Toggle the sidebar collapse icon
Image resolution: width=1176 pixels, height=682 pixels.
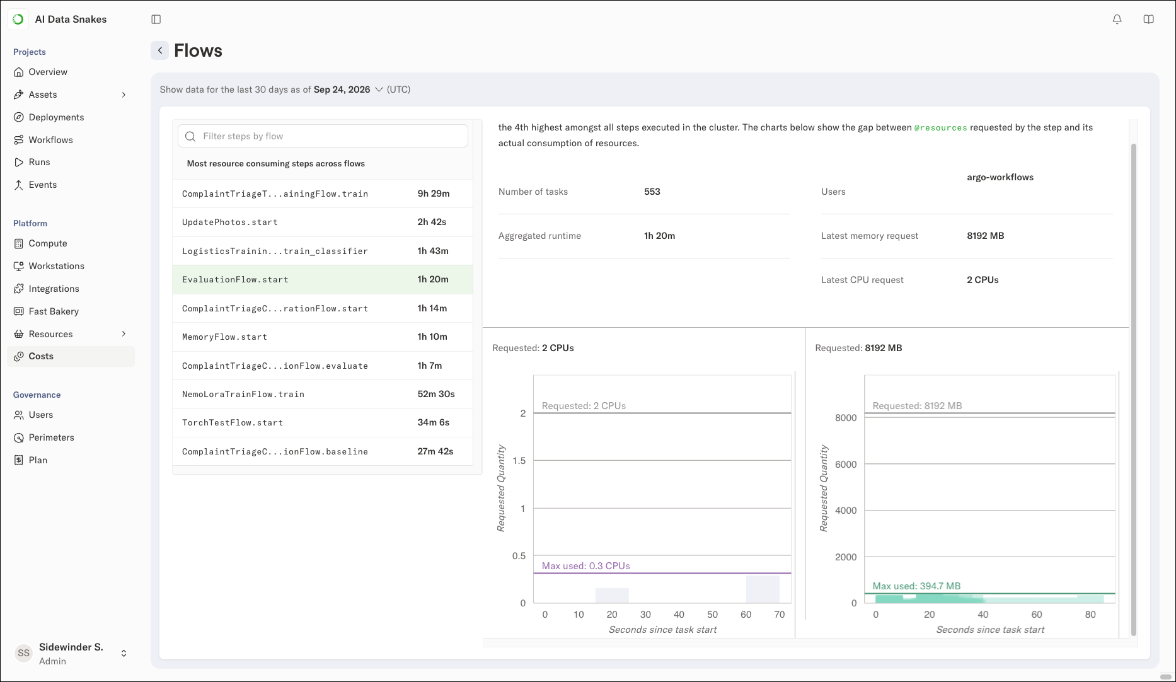pos(156,20)
